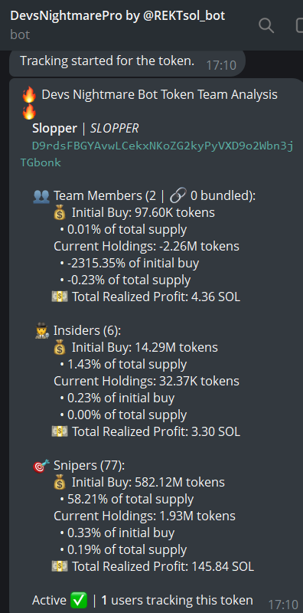The height and width of the screenshot is (613, 303).
Task: Click money bag next to 97.60K tokens
Action: (60, 213)
